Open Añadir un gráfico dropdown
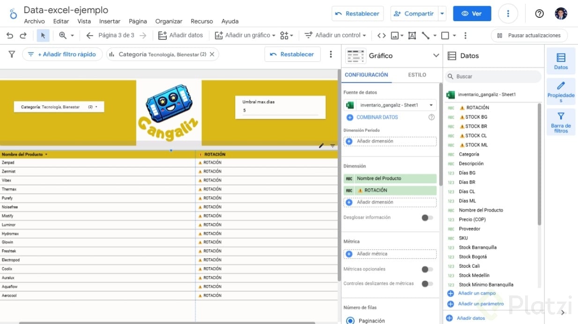 245,36
